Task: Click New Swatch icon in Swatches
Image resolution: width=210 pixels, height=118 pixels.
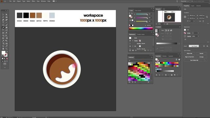Action: [175, 75]
